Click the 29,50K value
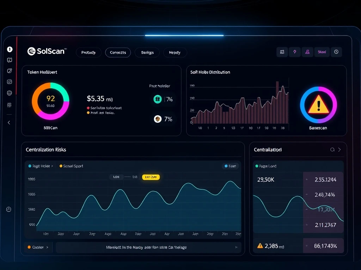 (266, 180)
